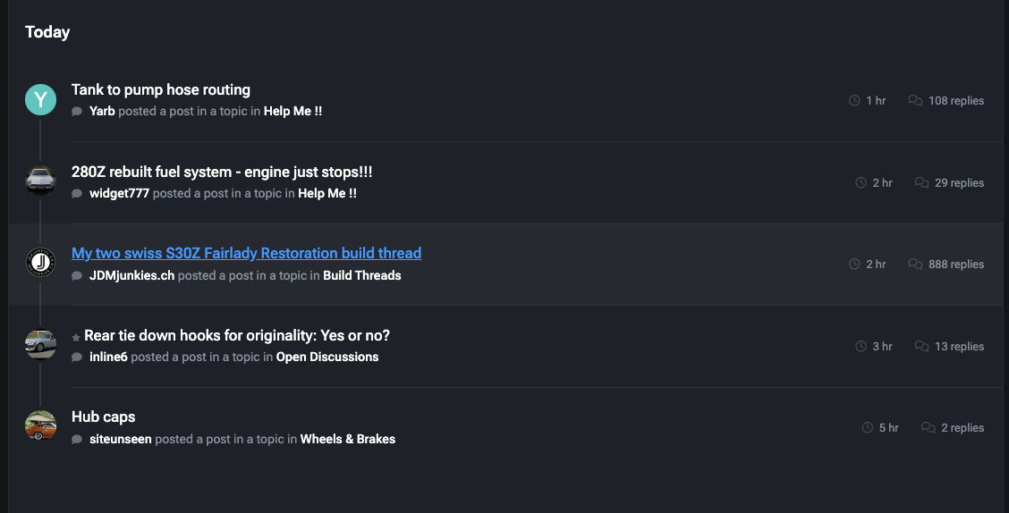Open the Hub caps topic
Screen dimensions: 1009x513
click(x=104, y=416)
